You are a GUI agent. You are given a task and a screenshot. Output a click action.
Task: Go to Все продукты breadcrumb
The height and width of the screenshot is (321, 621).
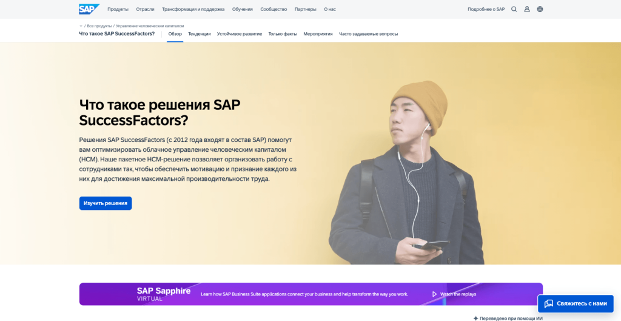99,26
